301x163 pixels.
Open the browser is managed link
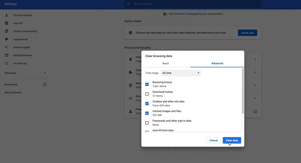coord(186,14)
